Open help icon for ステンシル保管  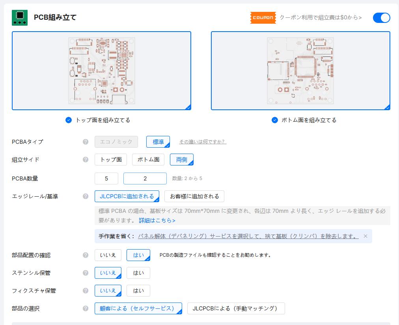[86, 273]
